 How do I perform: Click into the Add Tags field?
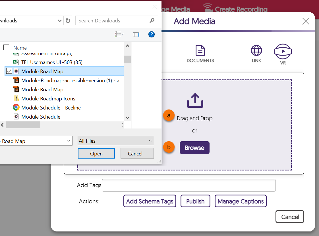pyautogui.click(x=188, y=185)
